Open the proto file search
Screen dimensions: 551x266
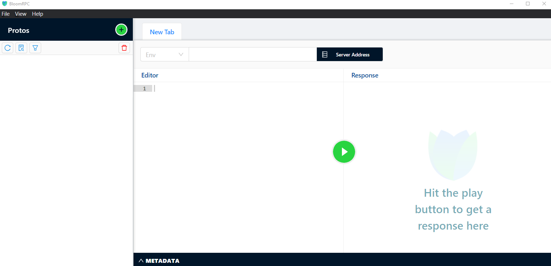(21, 47)
